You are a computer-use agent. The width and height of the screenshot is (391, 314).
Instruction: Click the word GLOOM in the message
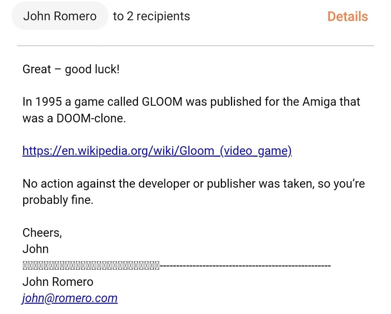tap(162, 102)
